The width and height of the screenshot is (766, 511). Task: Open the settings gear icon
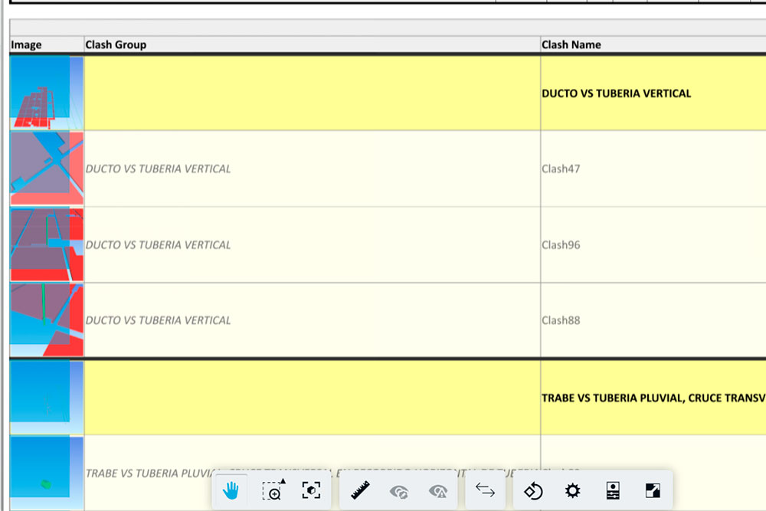point(572,491)
